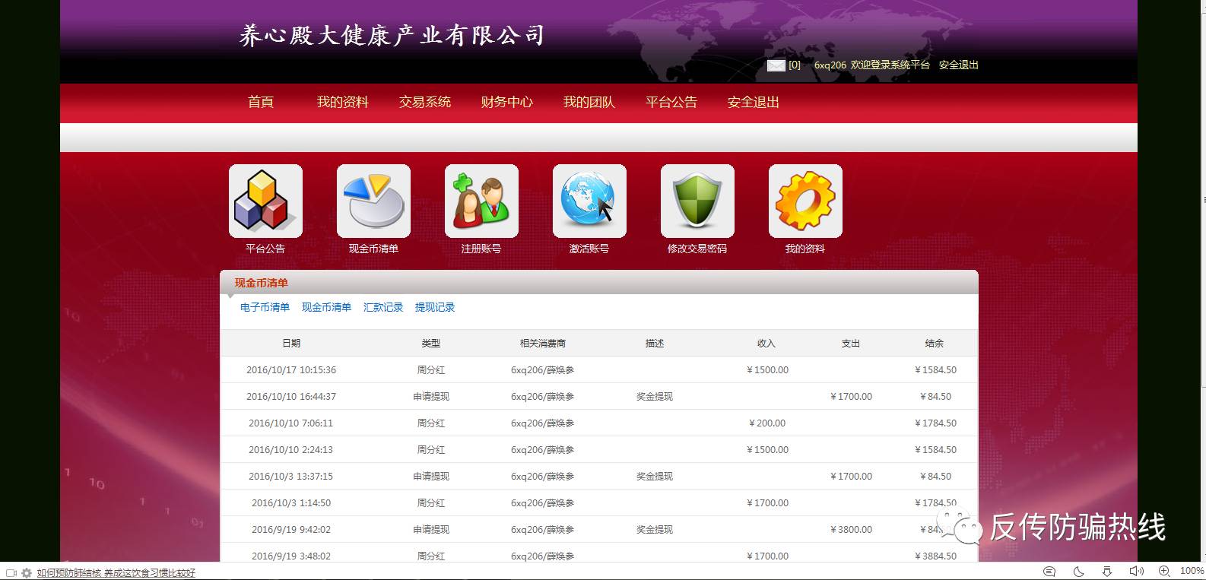Viewport: 1206px width, 580px height.
Task: Click the small gear icon in status bar
Action: [27, 572]
